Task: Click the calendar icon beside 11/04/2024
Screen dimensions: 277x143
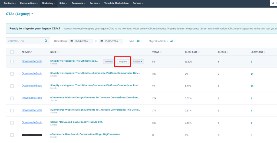Action: (71, 41)
